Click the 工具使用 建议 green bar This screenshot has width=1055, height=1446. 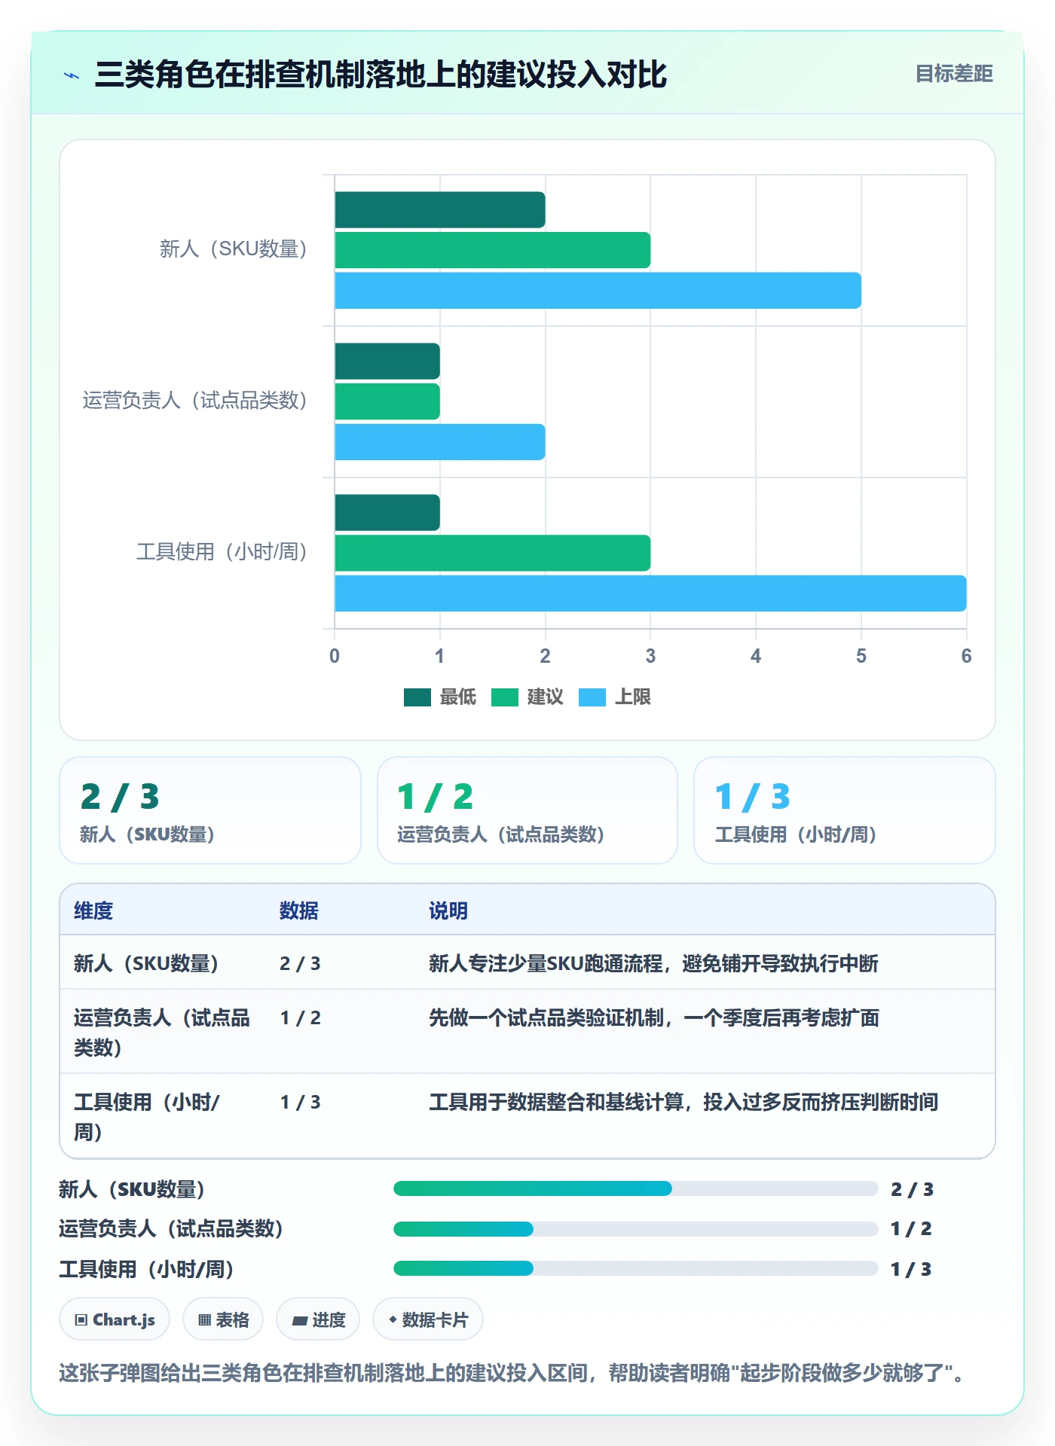pyautogui.click(x=493, y=553)
